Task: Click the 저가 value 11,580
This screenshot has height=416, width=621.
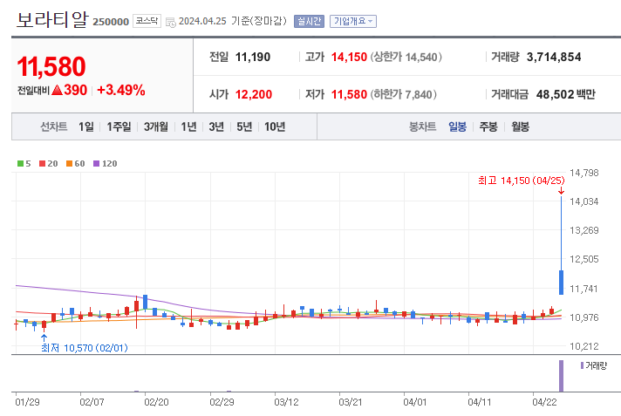Action: tap(349, 94)
